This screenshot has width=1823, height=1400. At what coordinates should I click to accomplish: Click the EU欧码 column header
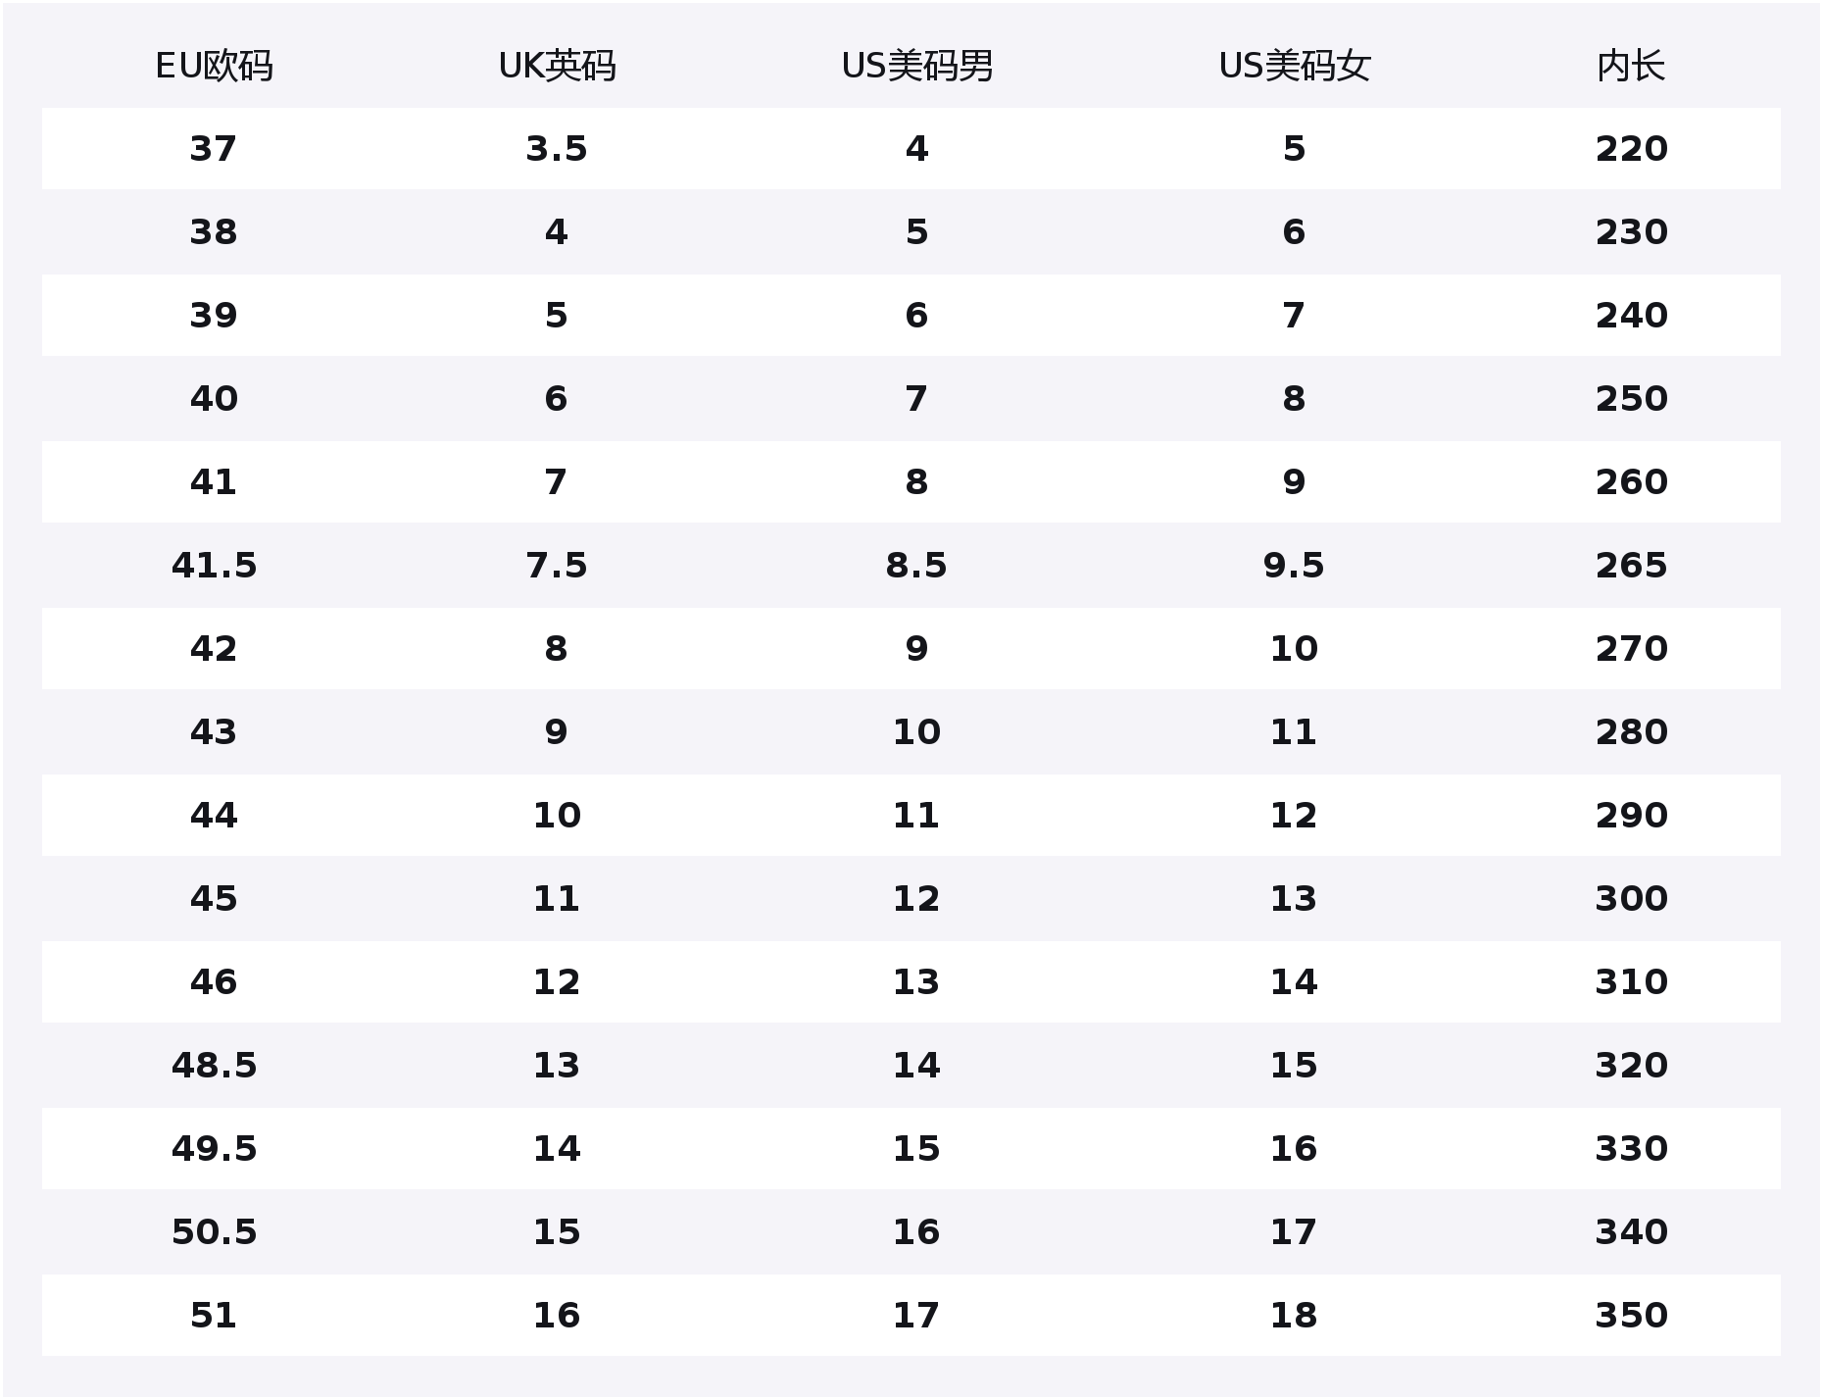pyautogui.click(x=214, y=67)
